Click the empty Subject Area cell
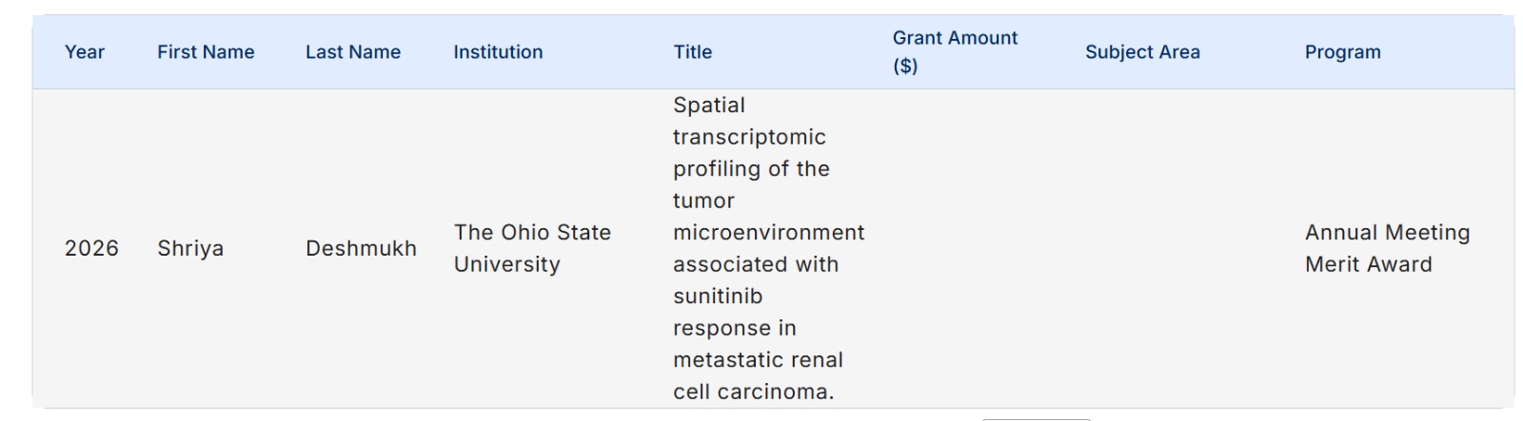 (x=1180, y=249)
